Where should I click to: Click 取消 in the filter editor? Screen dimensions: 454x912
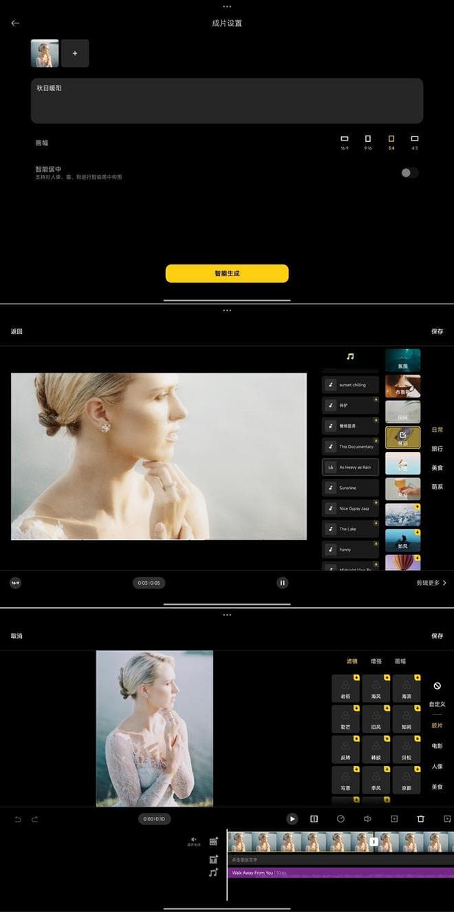[x=17, y=636]
